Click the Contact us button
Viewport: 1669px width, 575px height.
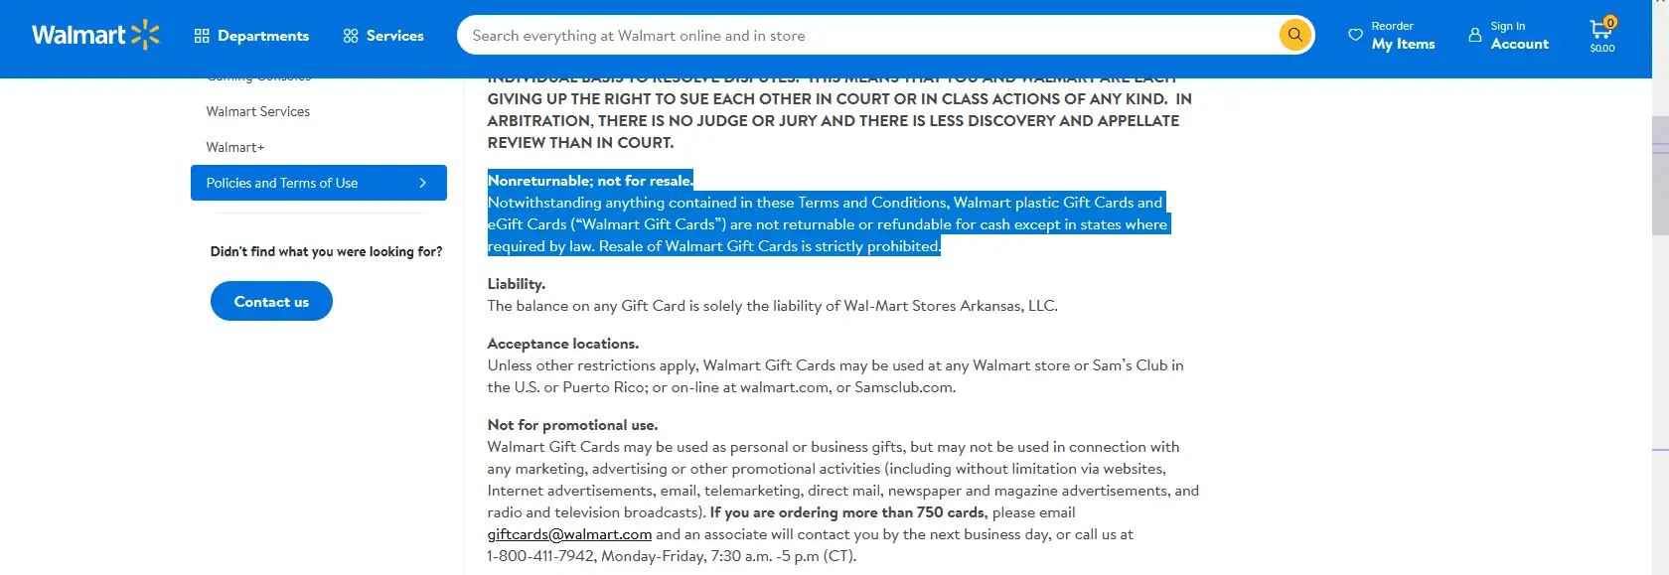[271, 302]
